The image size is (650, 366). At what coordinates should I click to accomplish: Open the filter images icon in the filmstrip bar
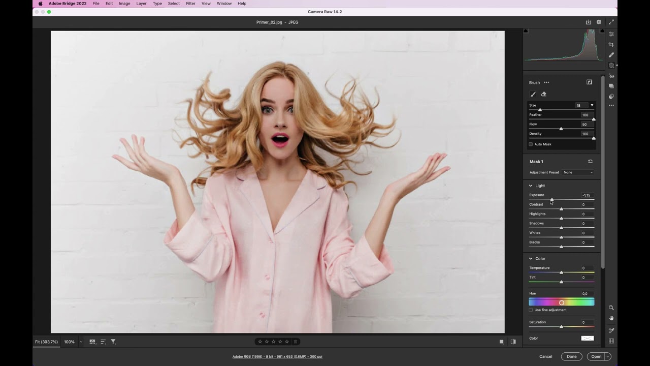[x=113, y=342]
